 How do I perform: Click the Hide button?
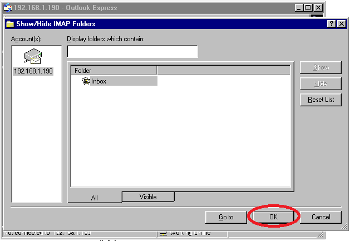321,83
